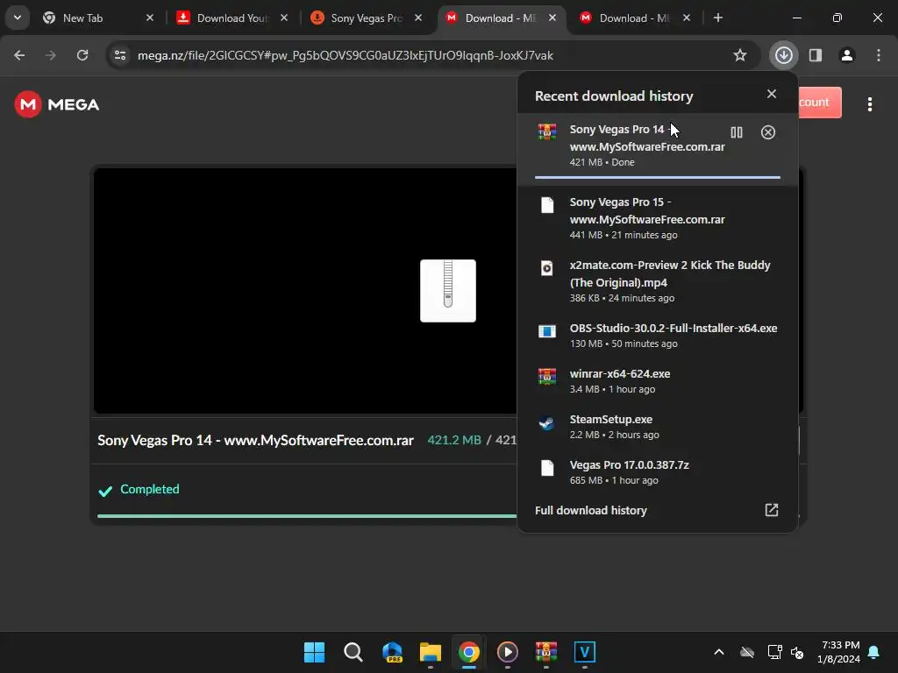
Task: Pause the Sony Vegas Pro 14 download
Action: (x=737, y=132)
